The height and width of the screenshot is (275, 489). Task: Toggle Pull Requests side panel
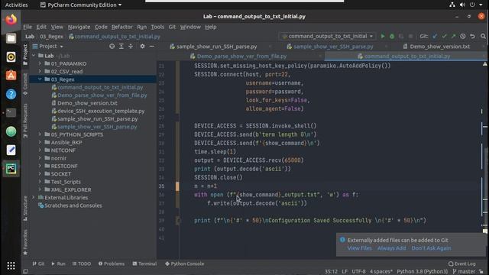click(25, 121)
